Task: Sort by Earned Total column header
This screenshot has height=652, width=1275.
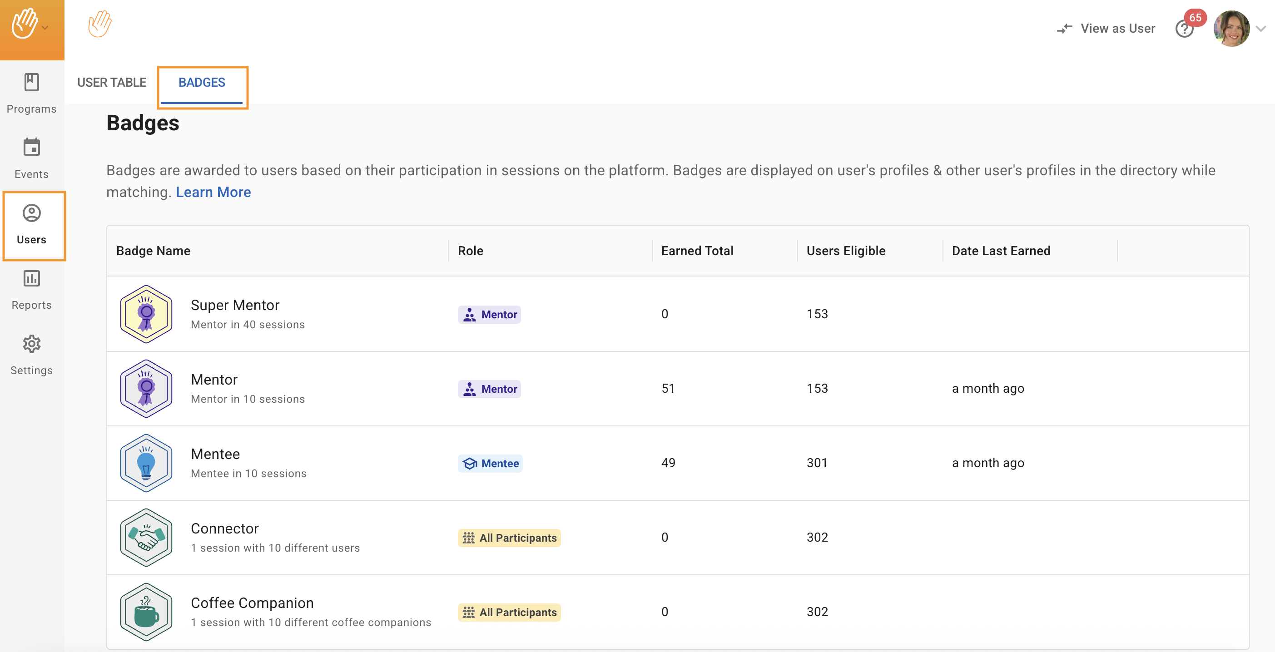Action: (x=697, y=251)
